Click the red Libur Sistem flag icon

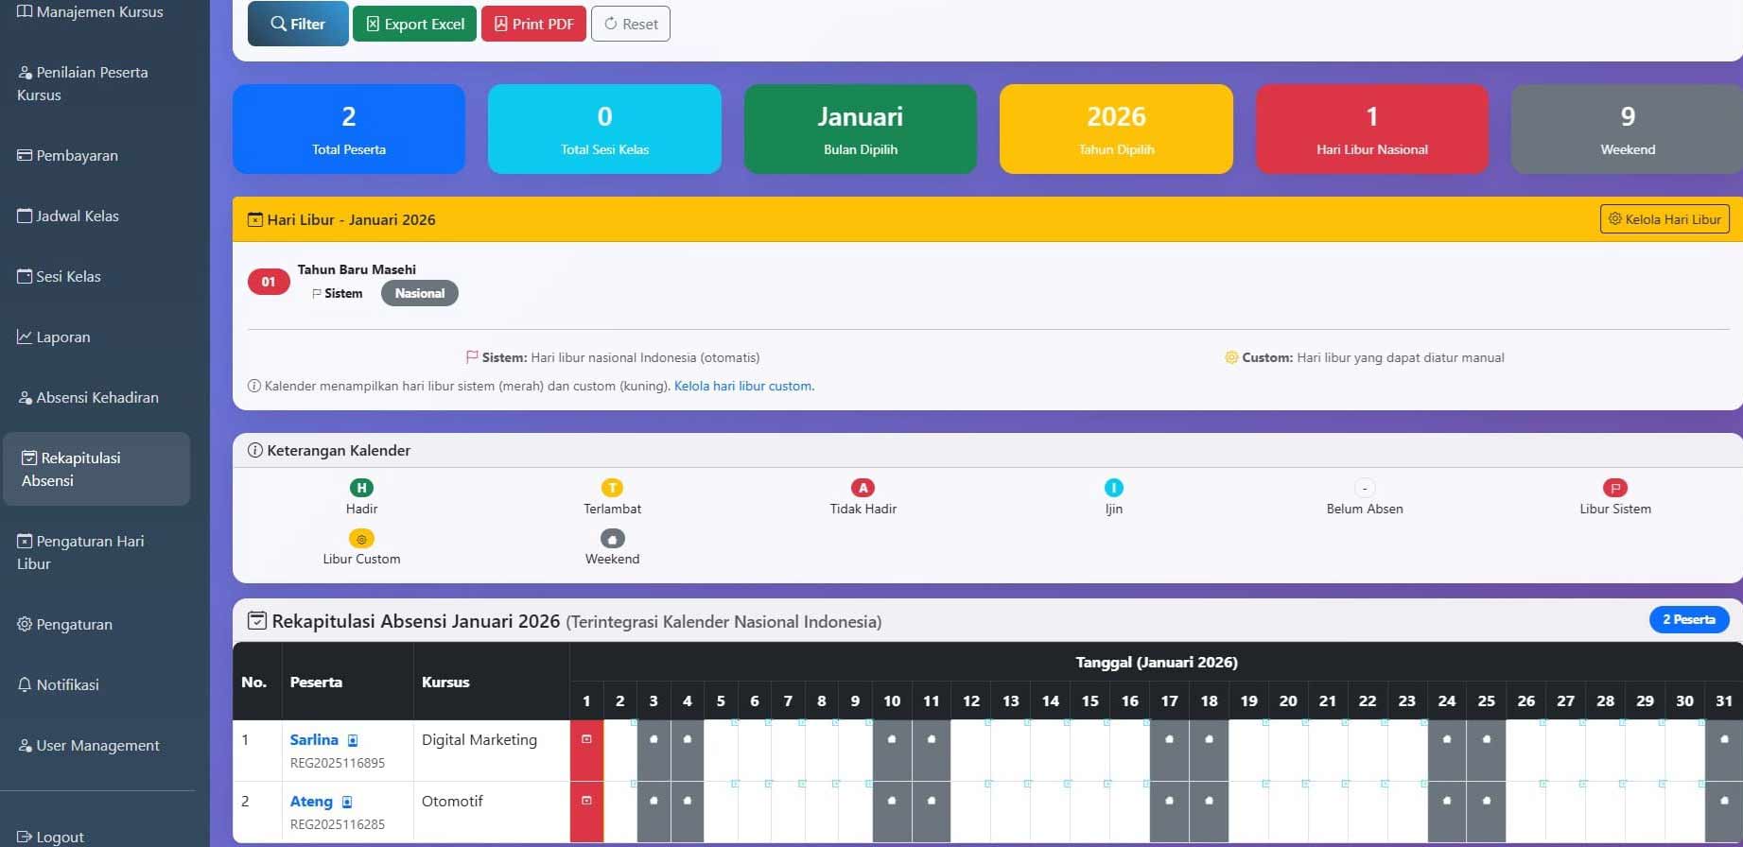click(1614, 488)
